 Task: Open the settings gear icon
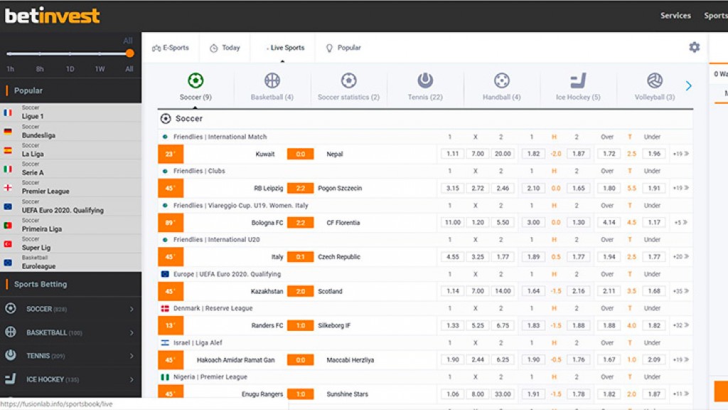tap(694, 47)
